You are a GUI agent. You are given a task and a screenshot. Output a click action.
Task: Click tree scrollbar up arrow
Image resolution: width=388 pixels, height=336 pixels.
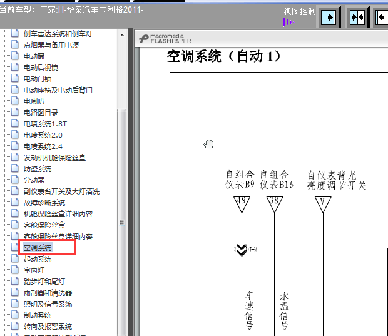click(x=122, y=35)
